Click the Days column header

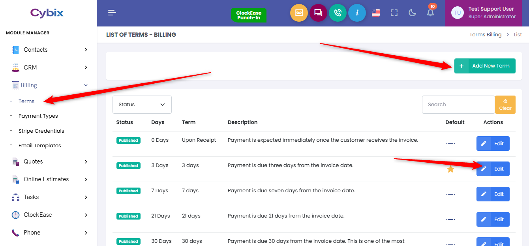click(x=158, y=122)
